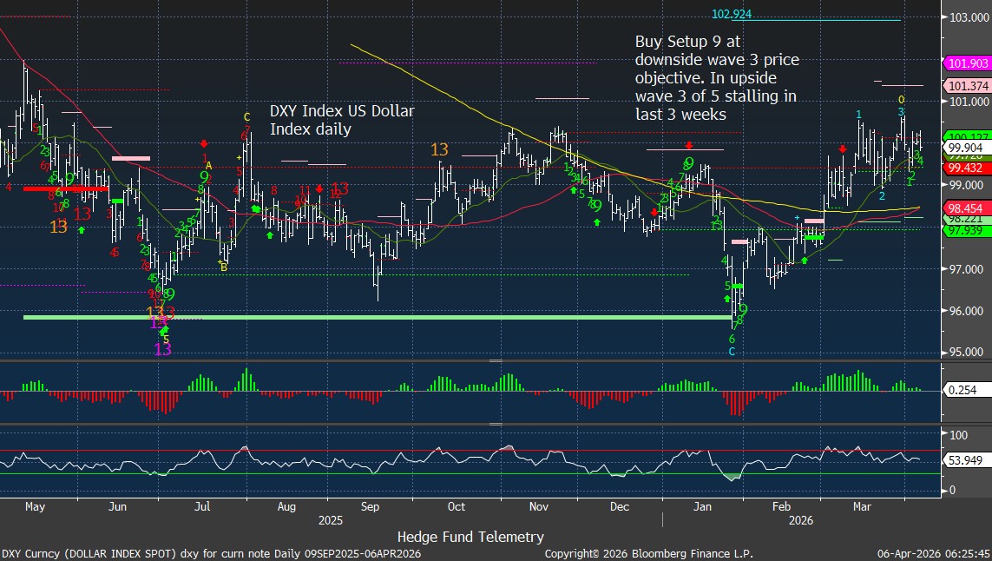Select the 53.949 oscillator value label

[x=963, y=459]
